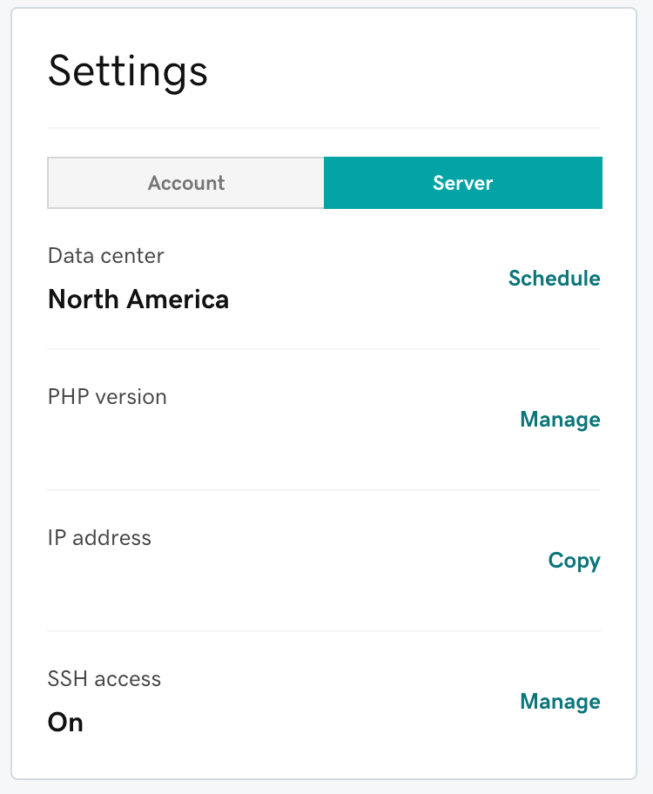Click the Settings heading

click(x=128, y=72)
